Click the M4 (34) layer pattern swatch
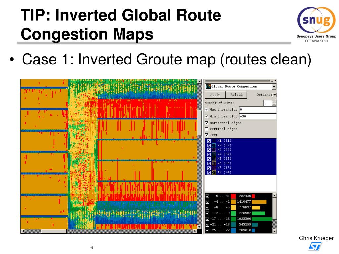Viewport: 339px width, 254px height. (214, 154)
